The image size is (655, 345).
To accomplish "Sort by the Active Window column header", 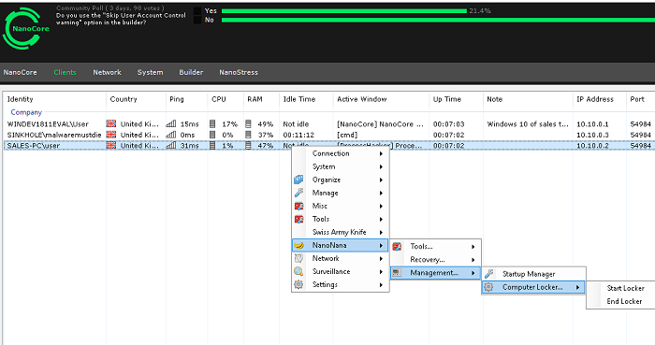I will (x=381, y=99).
